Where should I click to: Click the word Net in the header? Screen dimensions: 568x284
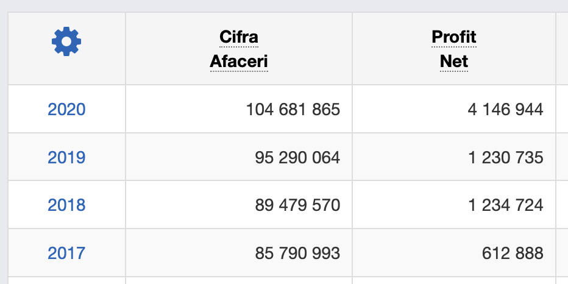click(x=454, y=62)
